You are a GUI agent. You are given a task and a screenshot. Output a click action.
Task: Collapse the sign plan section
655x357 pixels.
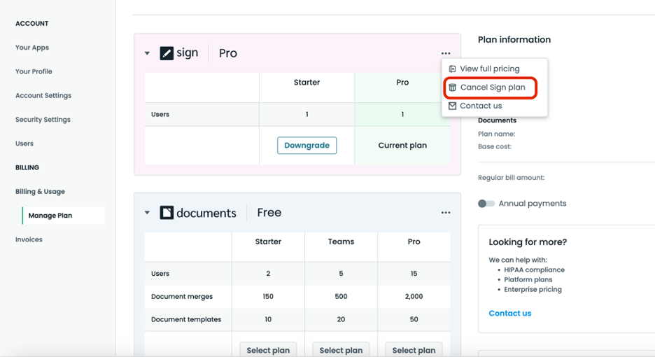(x=147, y=53)
